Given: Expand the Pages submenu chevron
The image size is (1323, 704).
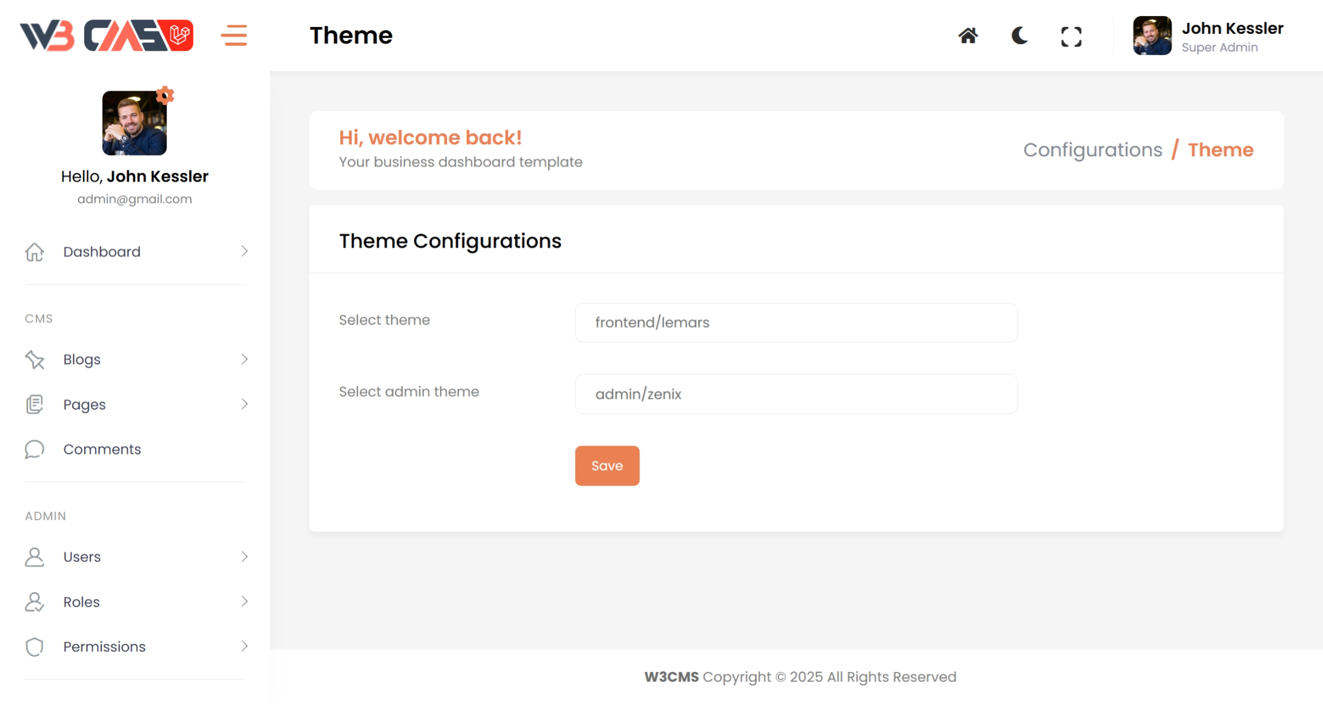Looking at the screenshot, I should 245,404.
